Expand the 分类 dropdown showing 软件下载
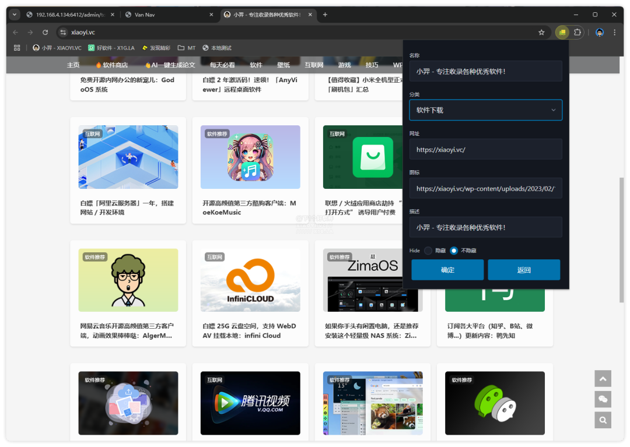The width and height of the screenshot is (630, 447). click(485, 110)
